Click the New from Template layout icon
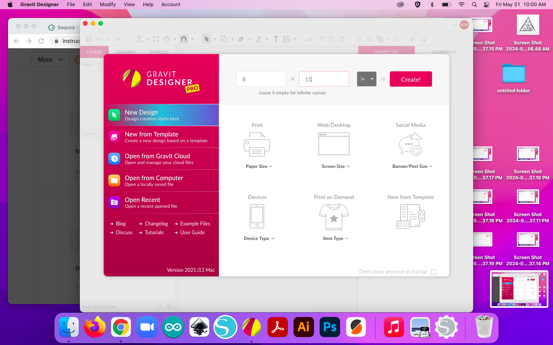The image size is (553, 345). tap(411, 217)
